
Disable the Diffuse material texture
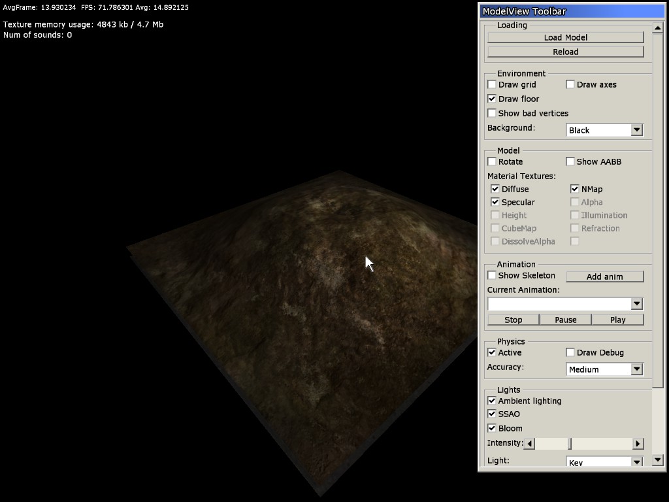(495, 189)
